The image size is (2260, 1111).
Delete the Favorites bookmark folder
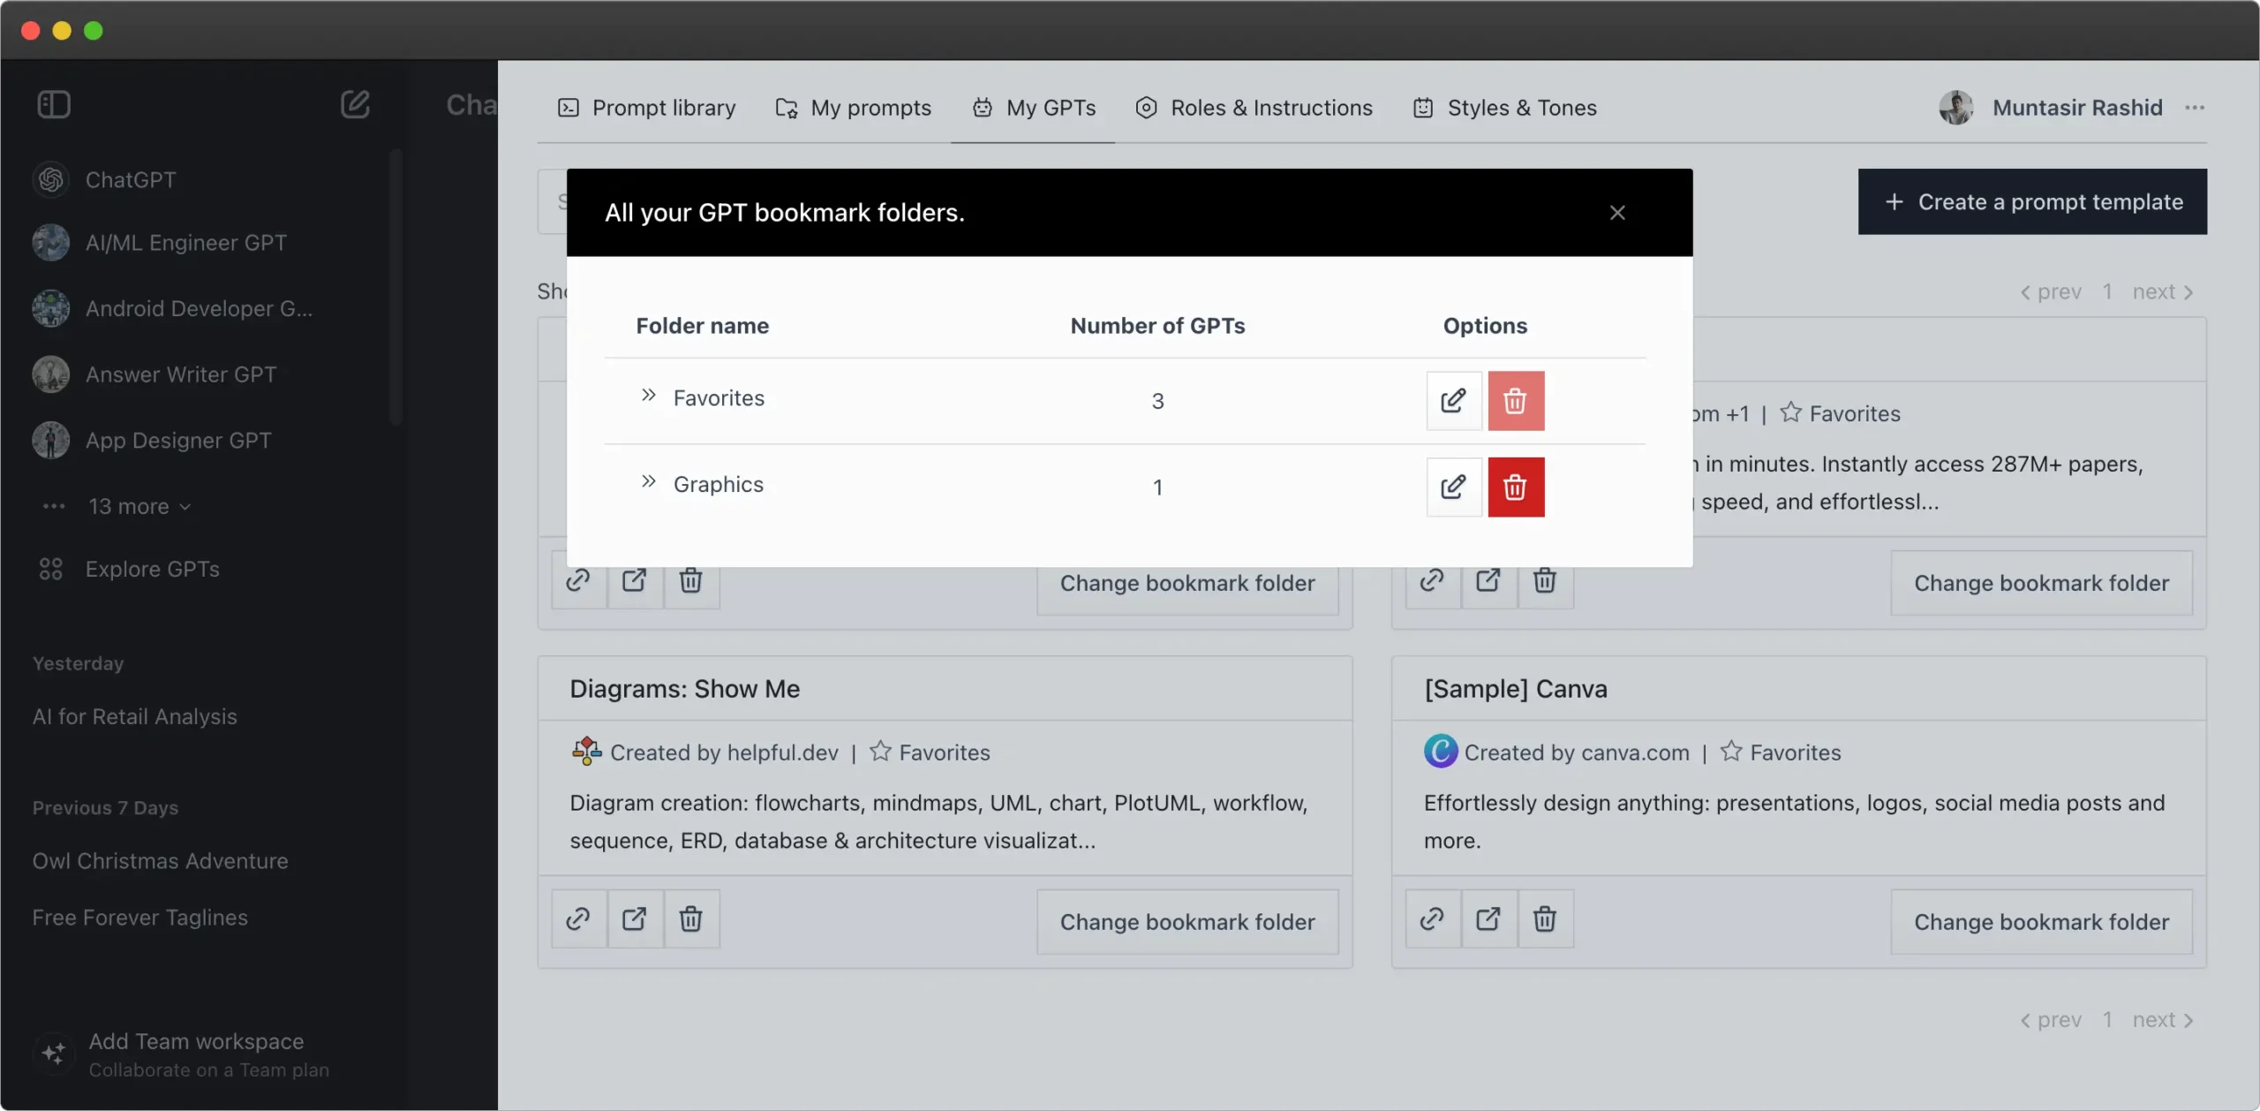[1516, 401]
